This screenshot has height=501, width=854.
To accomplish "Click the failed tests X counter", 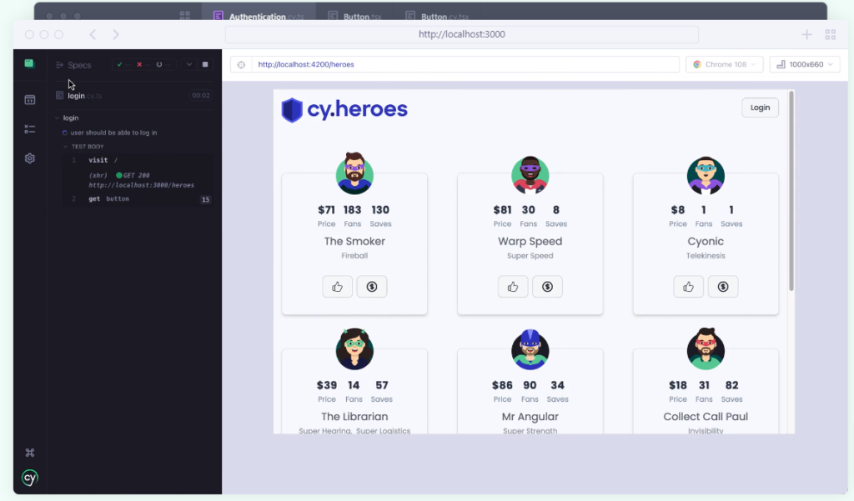I will [x=143, y=64].
